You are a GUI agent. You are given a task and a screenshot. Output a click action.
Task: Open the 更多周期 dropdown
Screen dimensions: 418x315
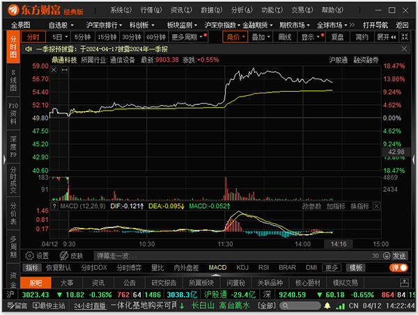(188, 37)
